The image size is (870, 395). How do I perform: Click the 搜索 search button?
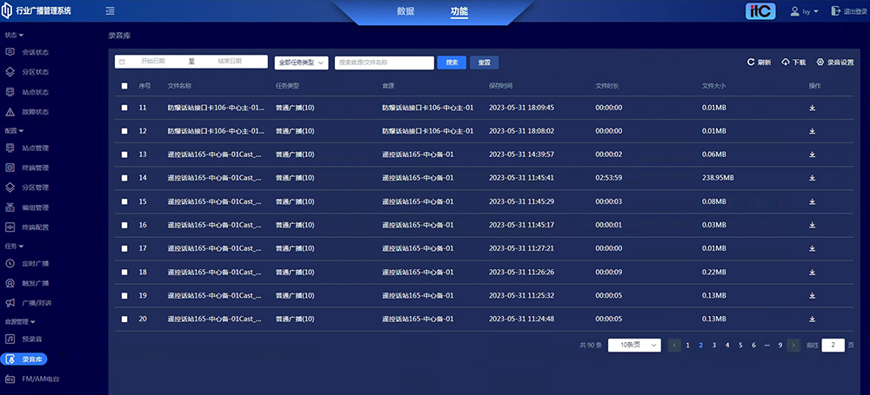coord(452,63)
